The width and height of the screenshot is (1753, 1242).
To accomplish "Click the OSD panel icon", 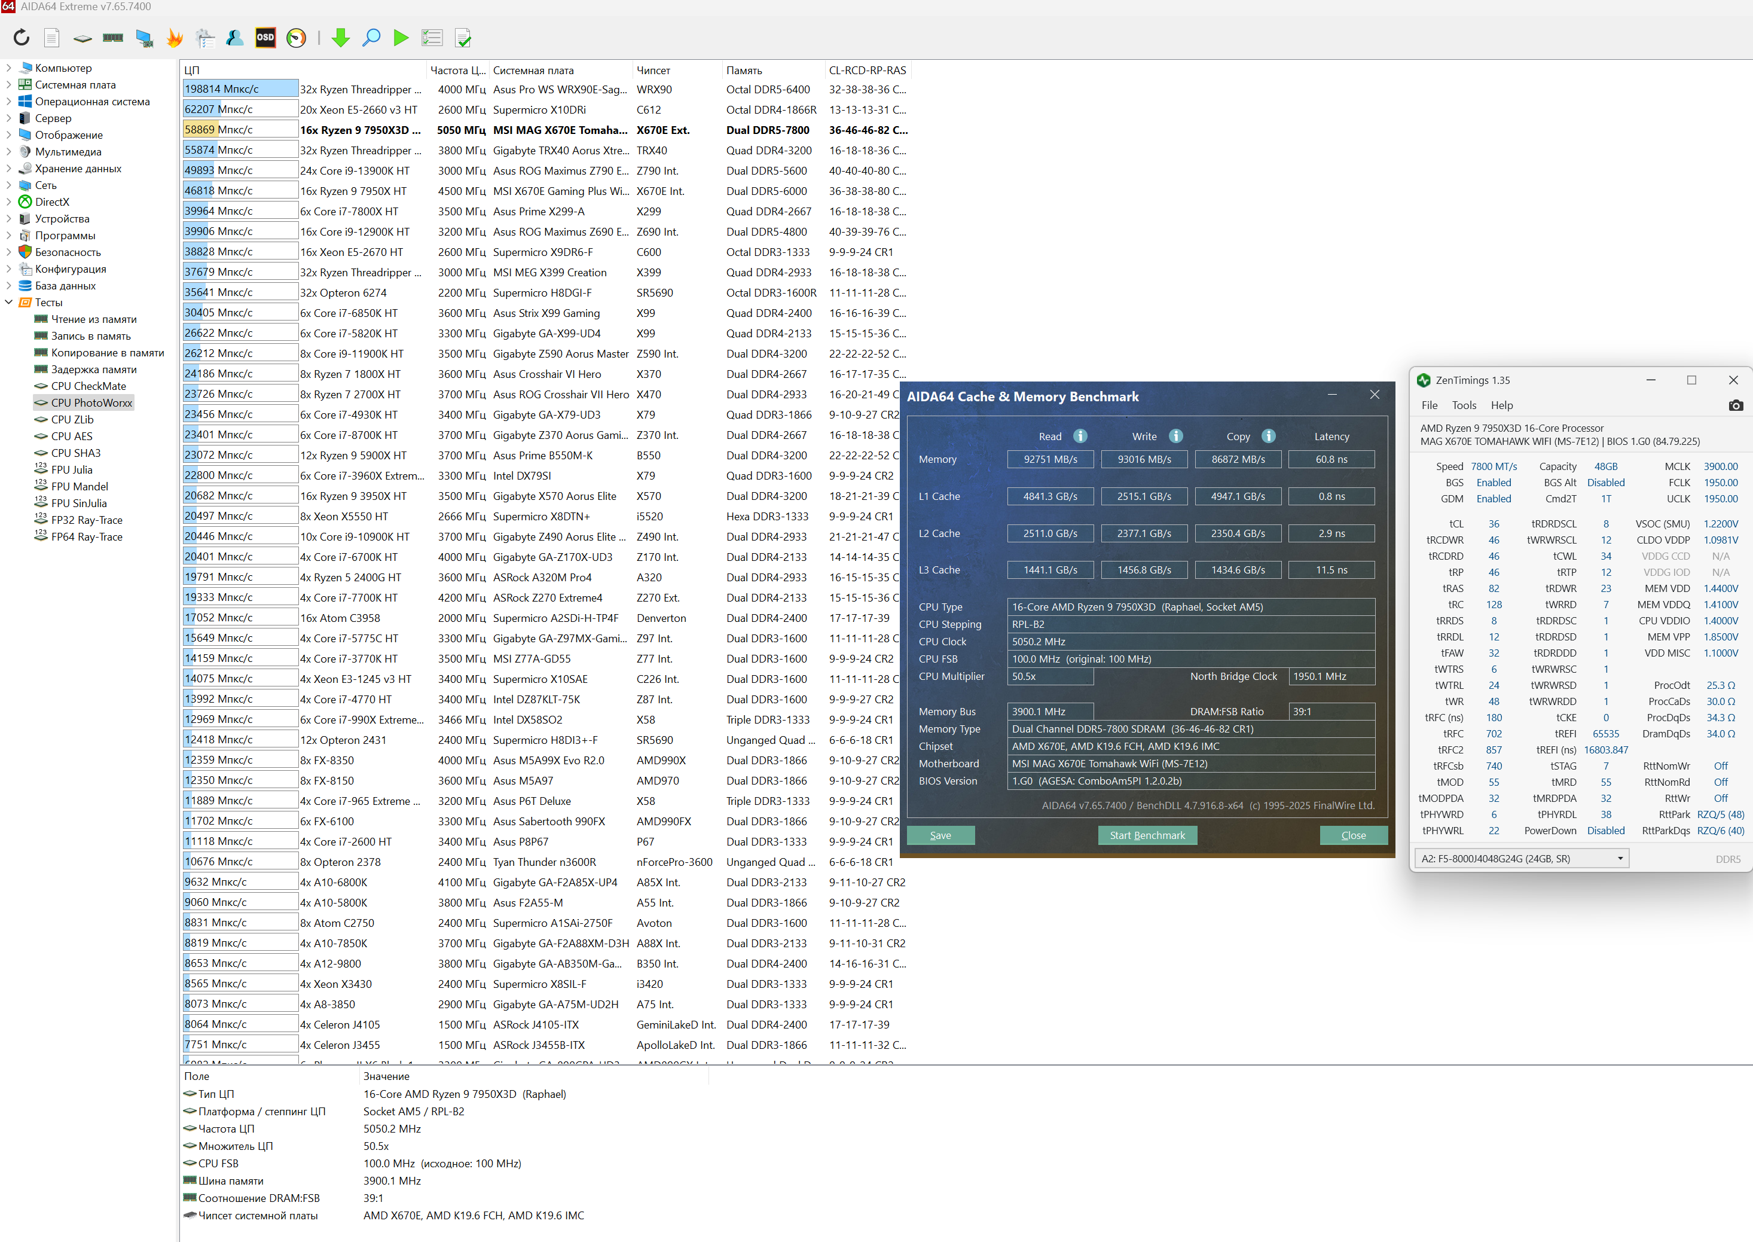I will pos(265,38).
